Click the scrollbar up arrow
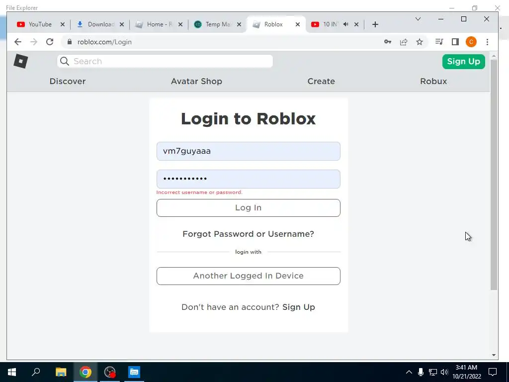Image resolution: width=509 pixels, height=382 pixels. pos(494,56)
